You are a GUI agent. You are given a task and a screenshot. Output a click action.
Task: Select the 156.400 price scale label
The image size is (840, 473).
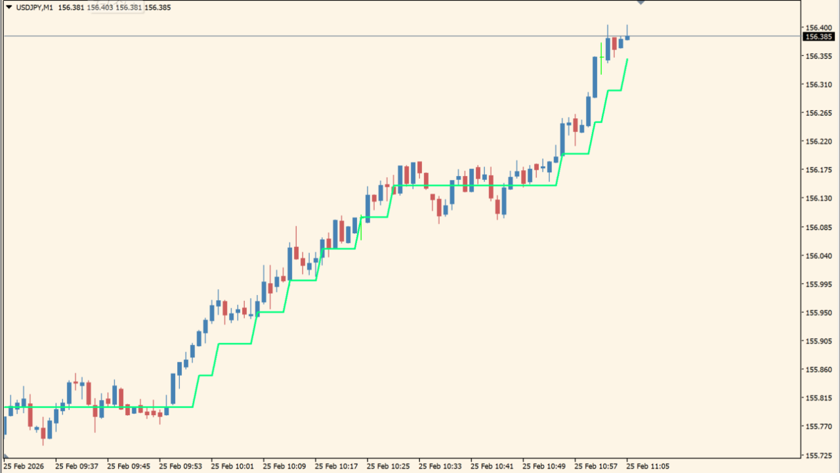click(x=818, y=28)
